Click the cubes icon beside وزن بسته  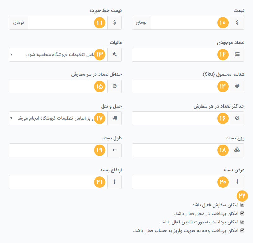[x=237, y=150]
